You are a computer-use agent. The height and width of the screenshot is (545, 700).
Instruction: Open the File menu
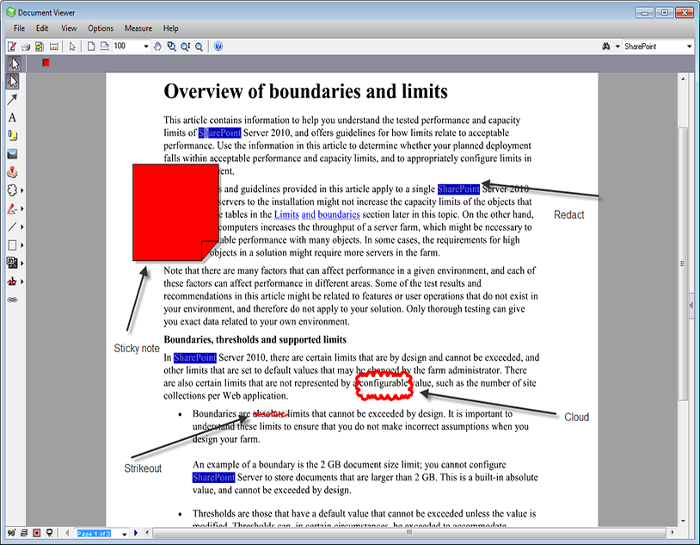click(x=19, y=28)
